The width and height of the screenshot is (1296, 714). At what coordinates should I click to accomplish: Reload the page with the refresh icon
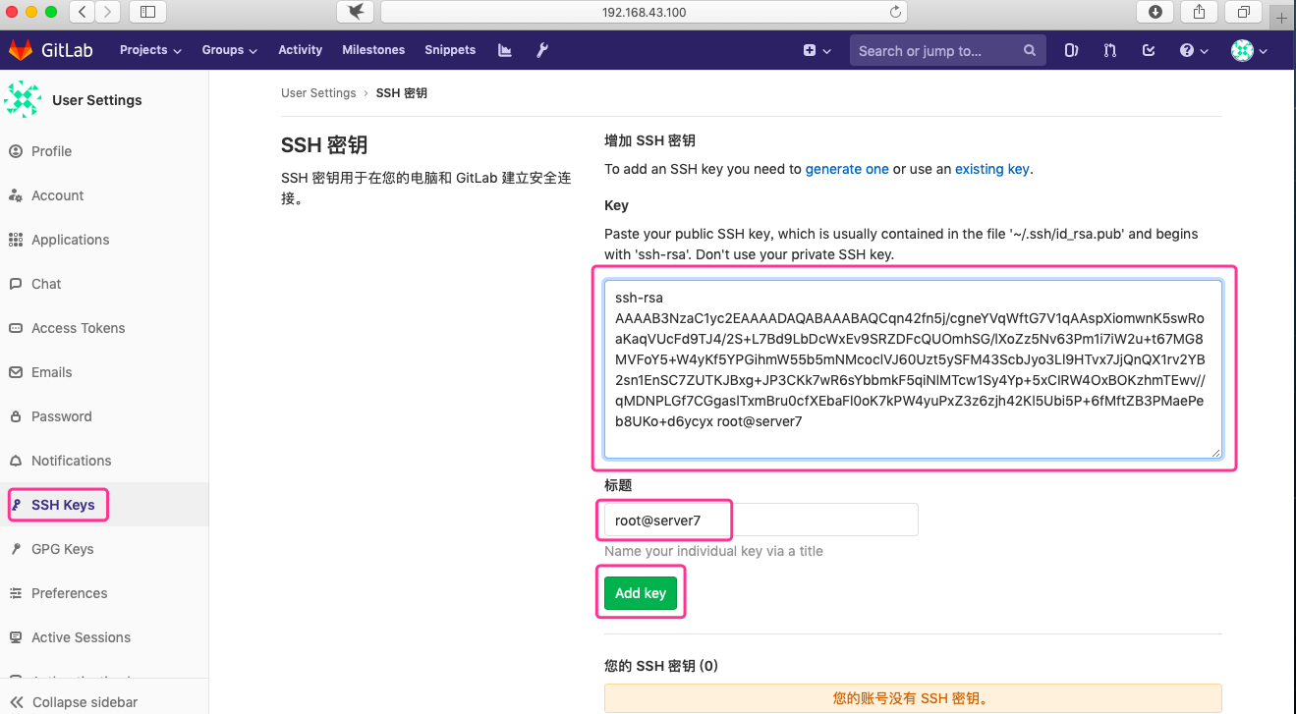895,12
